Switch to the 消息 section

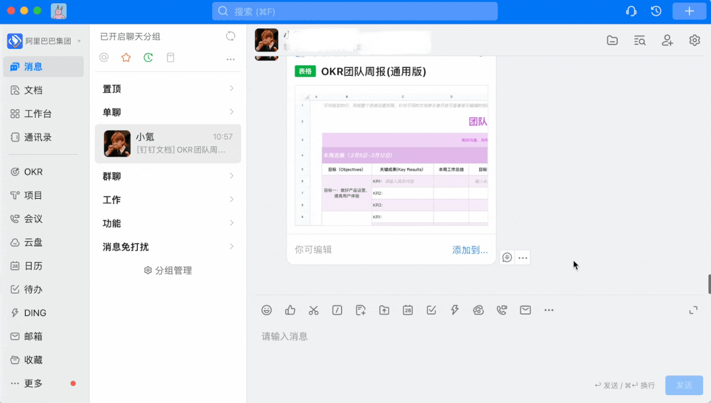[43, 67]
